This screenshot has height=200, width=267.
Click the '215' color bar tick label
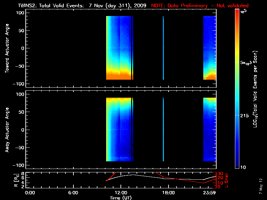point(246,115)
